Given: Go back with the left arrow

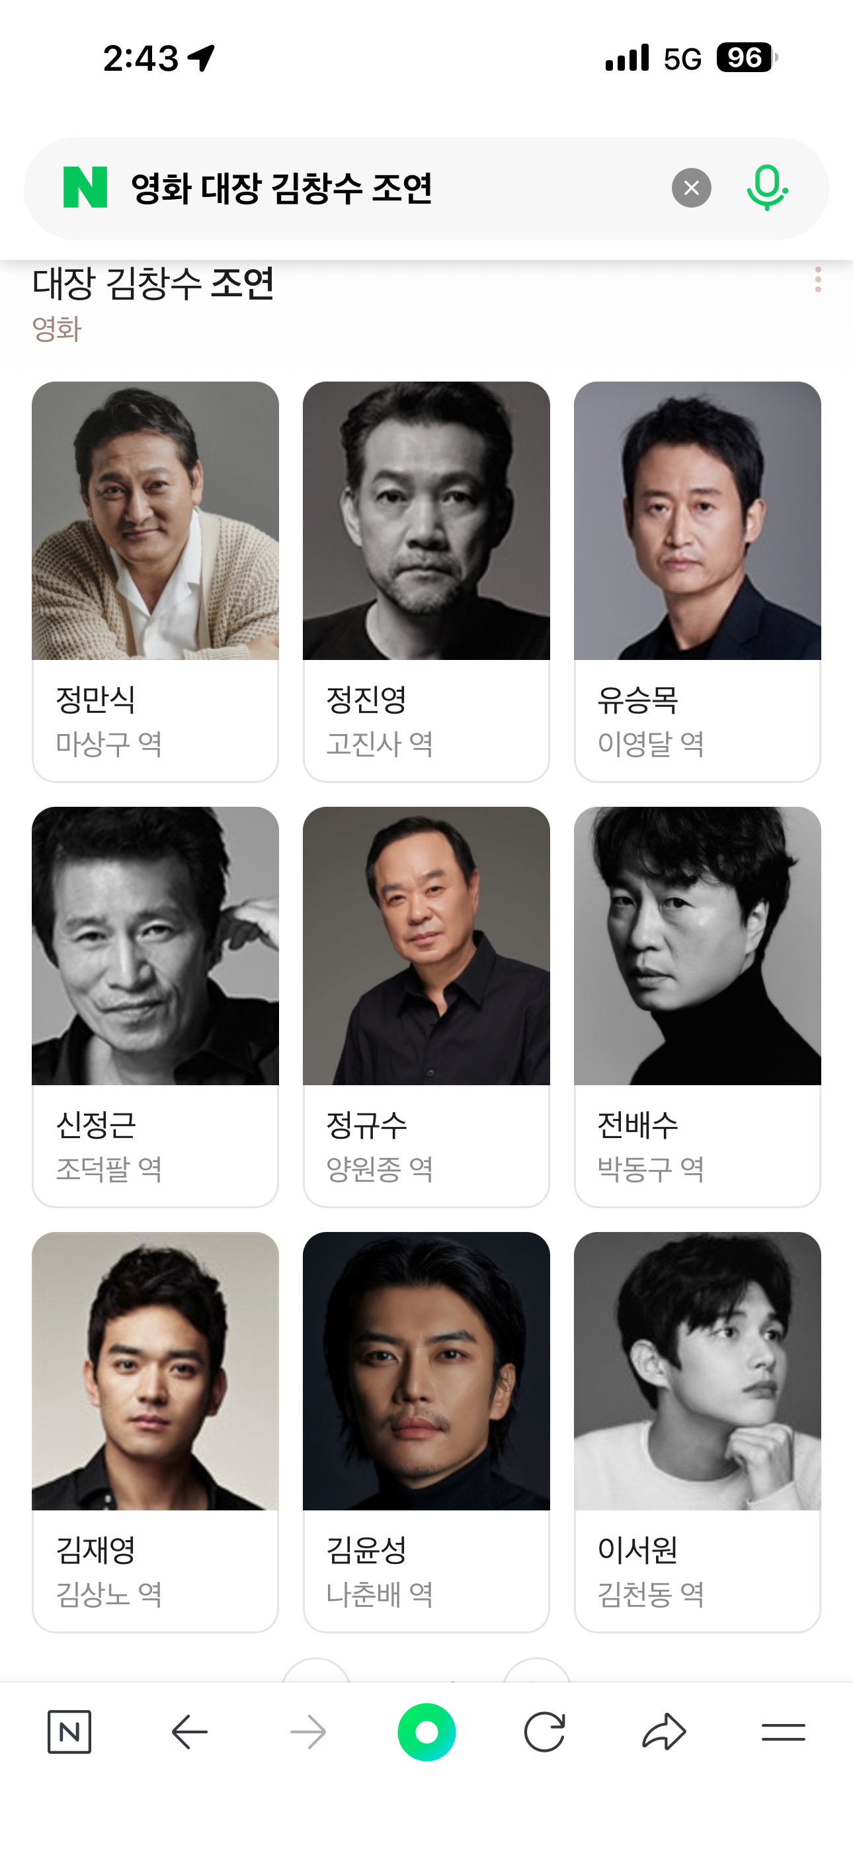Looking at the screenshot, I should tap(190, 1732).
